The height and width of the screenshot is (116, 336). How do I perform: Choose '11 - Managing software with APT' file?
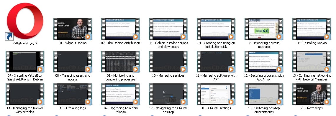click(x=216, y=62)
